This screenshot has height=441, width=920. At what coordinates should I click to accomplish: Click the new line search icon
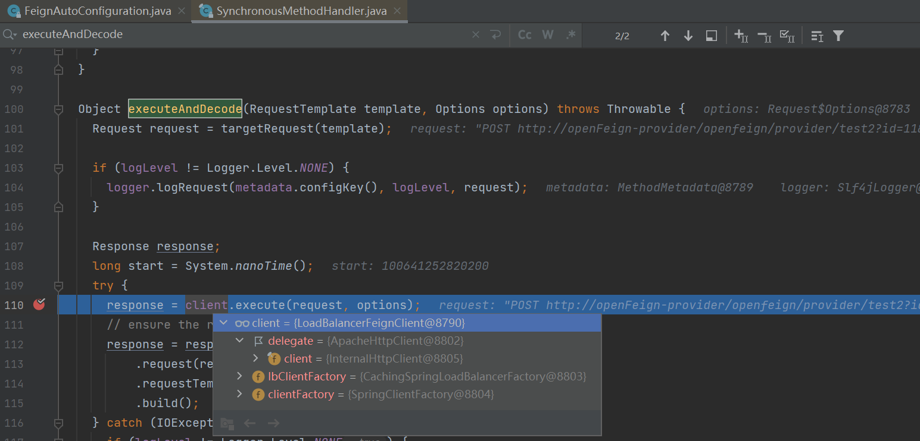tap(495, 35)
